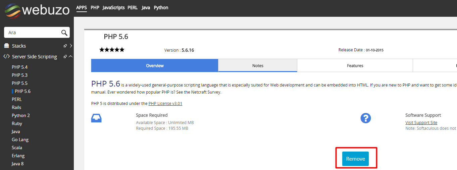The width and height of the screenshot is (457, 170).
Task: Click the Space Required heading
Action: pyautogui.click(x=152, y=115)
